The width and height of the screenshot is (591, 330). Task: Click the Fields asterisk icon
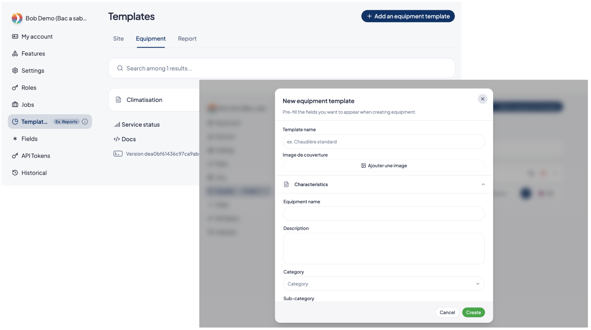point(15,139)
